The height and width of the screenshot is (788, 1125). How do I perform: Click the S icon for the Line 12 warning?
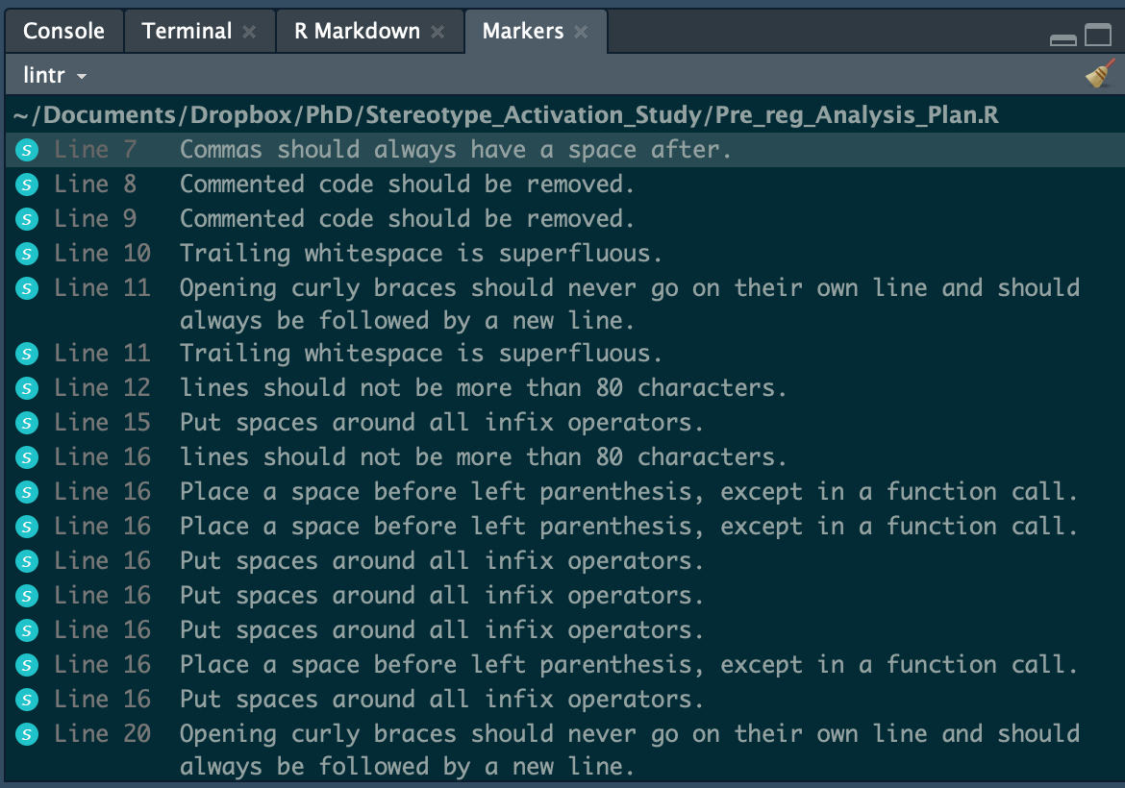[26, 387]
